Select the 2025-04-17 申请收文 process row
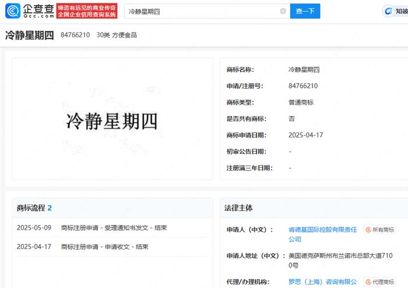 pyautogui.click(x=112, y=247)
